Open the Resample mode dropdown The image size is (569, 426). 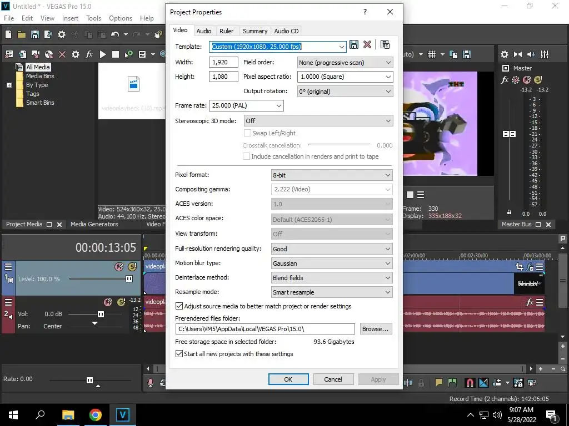click(x=387, y=292)
